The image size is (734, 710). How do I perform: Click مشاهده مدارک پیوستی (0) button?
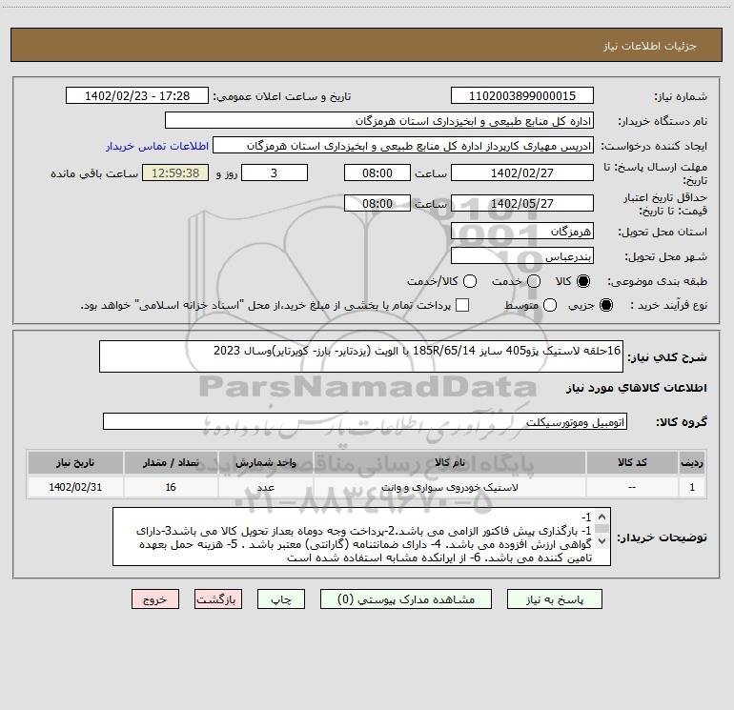[406, 599]
